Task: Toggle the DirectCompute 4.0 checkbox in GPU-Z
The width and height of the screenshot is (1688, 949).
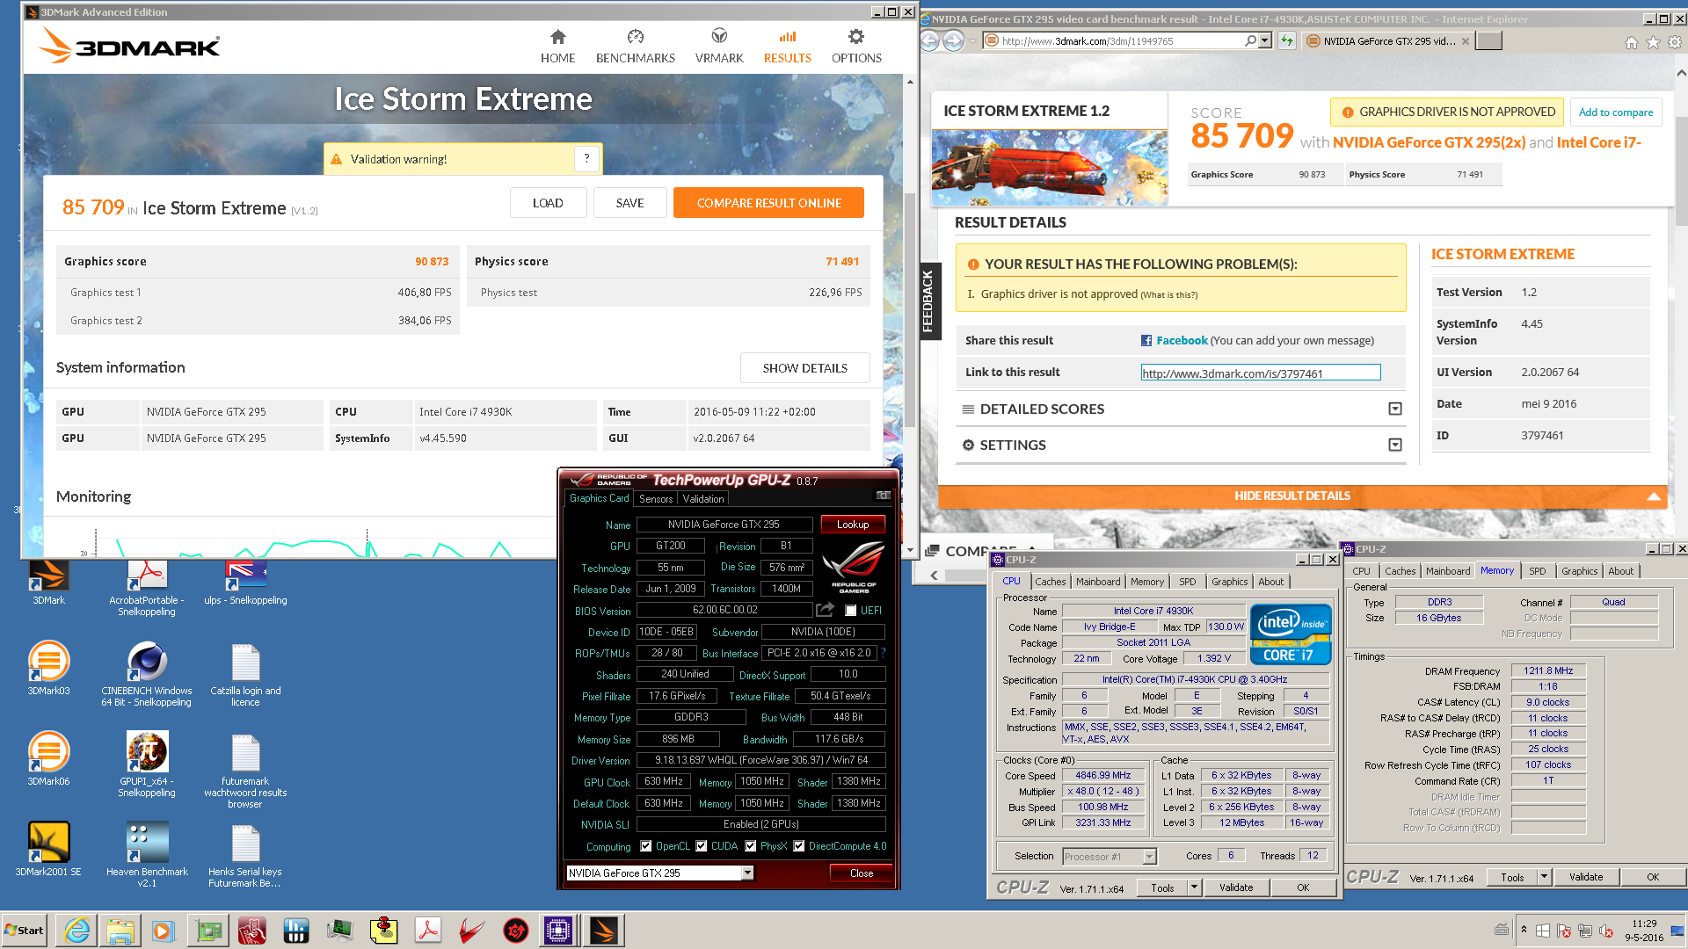Action: coord(798,846)
